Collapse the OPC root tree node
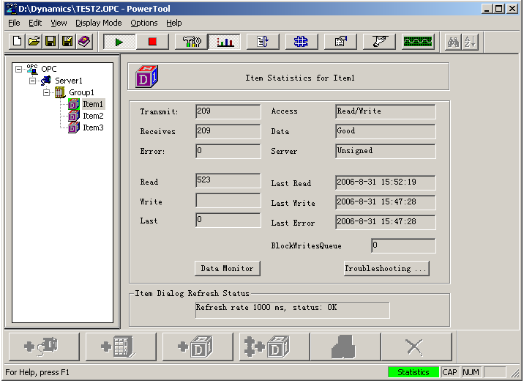The image size is (524, 381). pyautogui.click(x=19, y=70)
